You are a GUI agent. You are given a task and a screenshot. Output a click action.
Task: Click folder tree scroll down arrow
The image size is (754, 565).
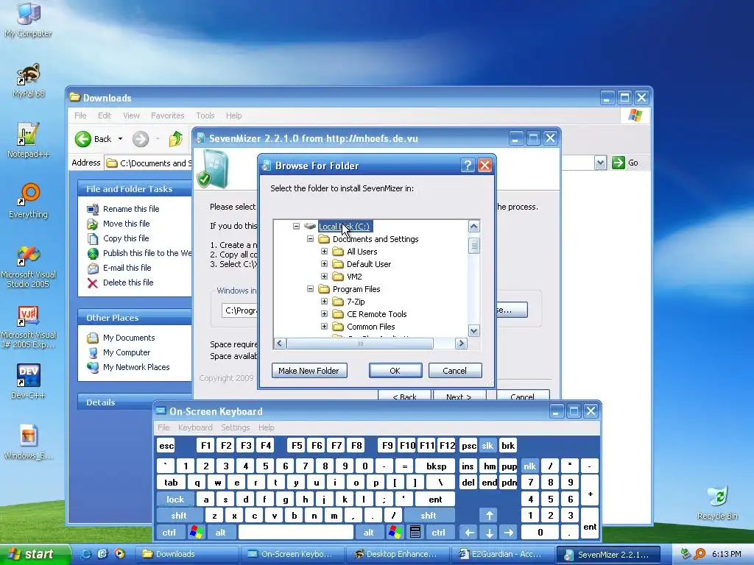click(x=473, y=331)
